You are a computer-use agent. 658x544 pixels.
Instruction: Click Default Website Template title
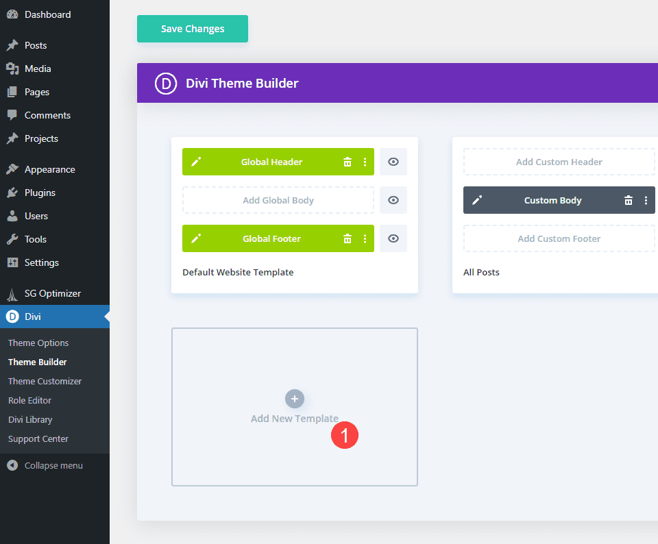[238, 272]
